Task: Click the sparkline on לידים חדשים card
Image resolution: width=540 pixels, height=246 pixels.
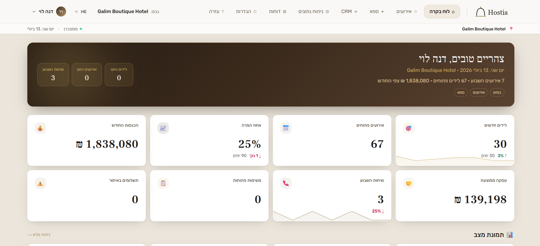Action: click(x=455, y=161)
